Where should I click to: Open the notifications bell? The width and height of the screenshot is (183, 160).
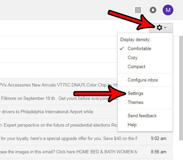pos(153,10)
